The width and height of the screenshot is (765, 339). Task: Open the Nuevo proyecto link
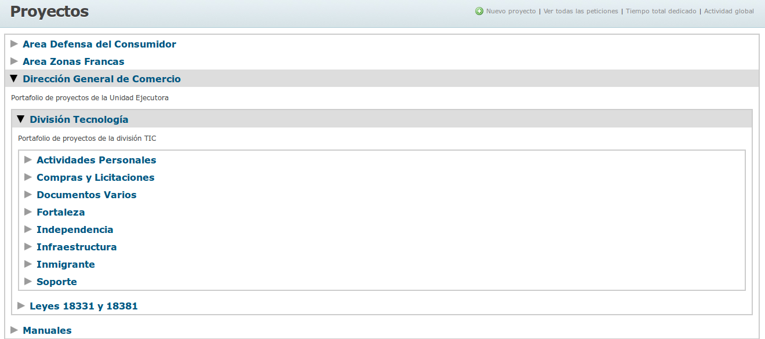(511, 11)
